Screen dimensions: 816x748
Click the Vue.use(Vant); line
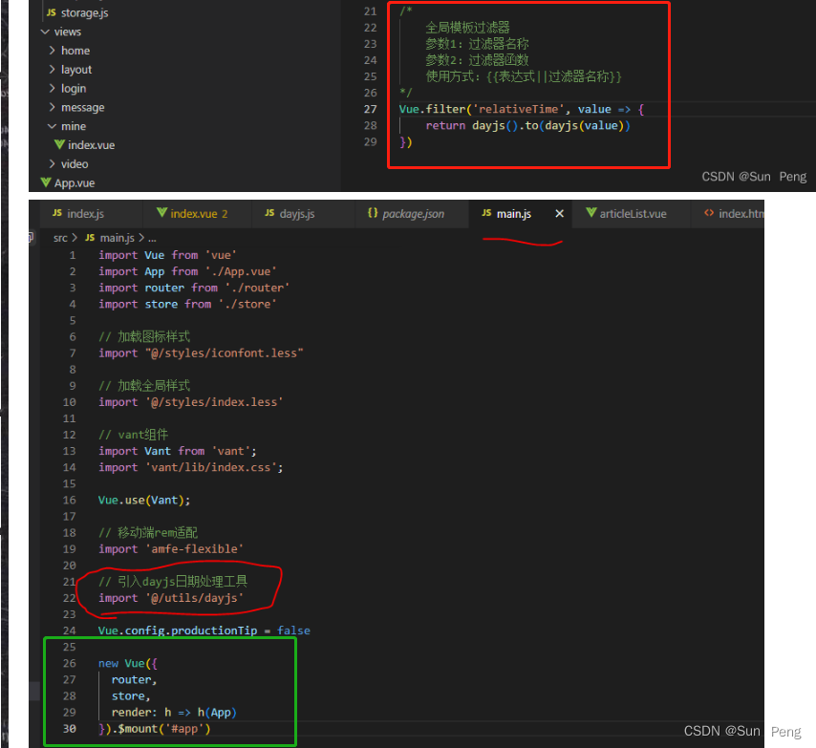[144, 501]
